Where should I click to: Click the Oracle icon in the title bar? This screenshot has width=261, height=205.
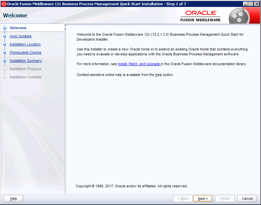(x=4, y=4)
